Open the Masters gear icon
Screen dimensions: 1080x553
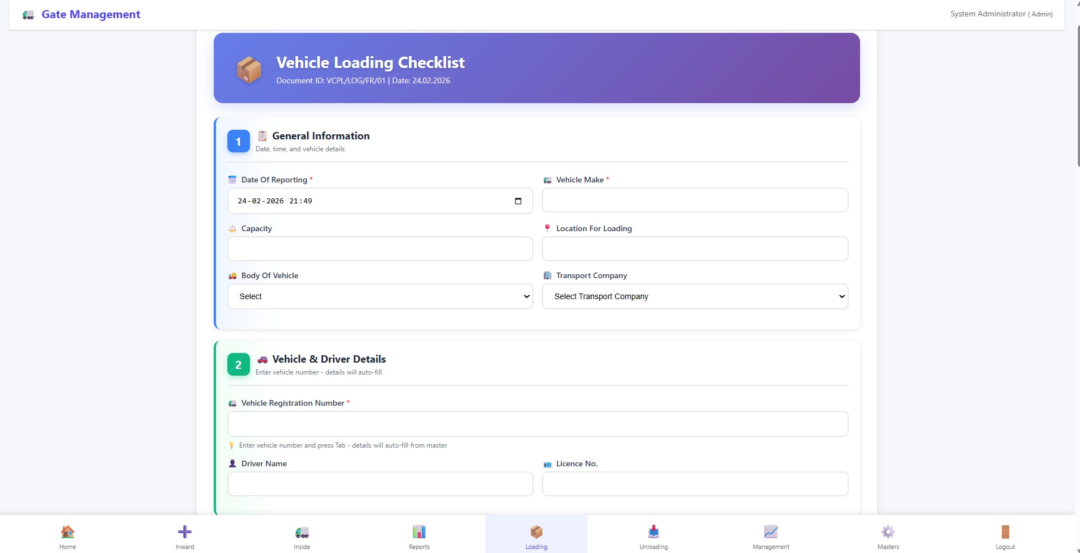[888, 532]
